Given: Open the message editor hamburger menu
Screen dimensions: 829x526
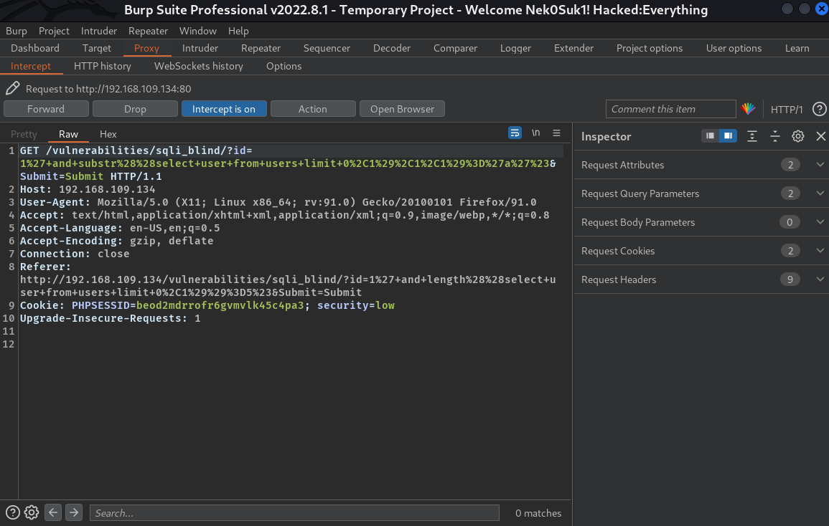Looking at the screenshot, I should point(557,133).
